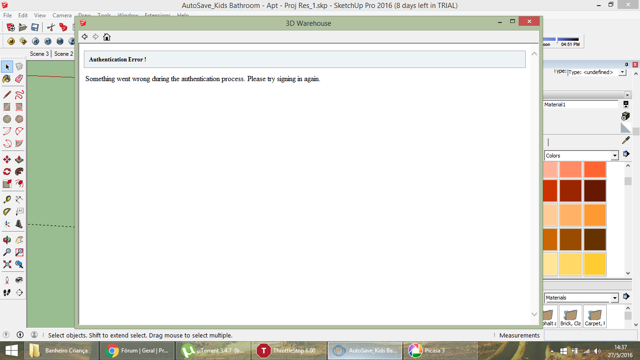Switch to Scene 3 tab

tap(39, 54)
